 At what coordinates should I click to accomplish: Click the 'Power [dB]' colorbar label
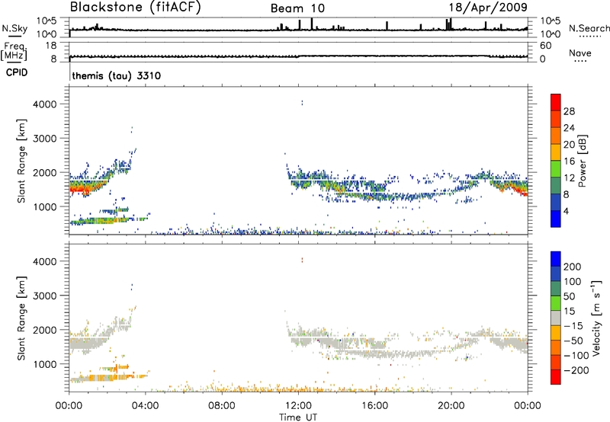583,161
